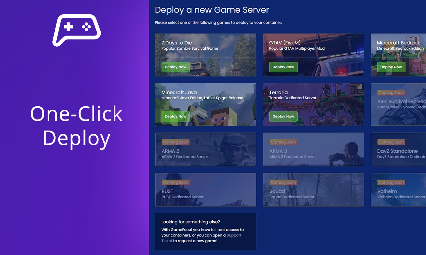
Task: Click 'Latest Spigot Release' subtitle text
Action: 224,98
